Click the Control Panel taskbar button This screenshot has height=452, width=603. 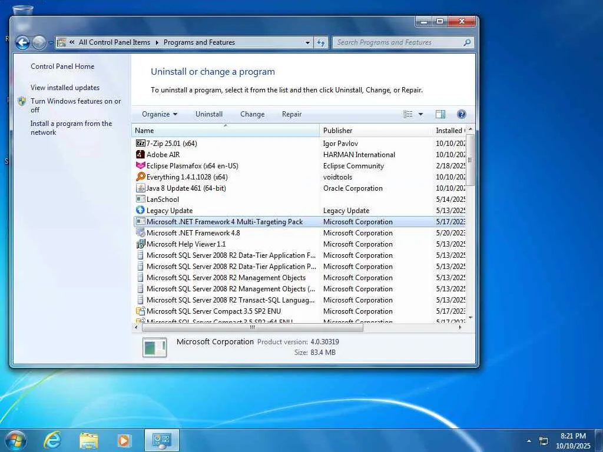click(x=161, y=440)
